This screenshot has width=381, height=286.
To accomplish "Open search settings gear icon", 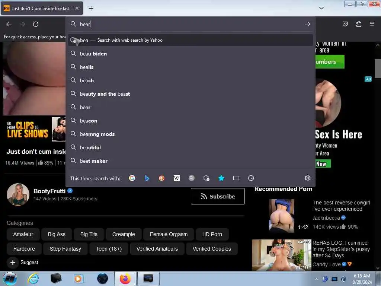I will pyautogui.click(x=308, y=178).
